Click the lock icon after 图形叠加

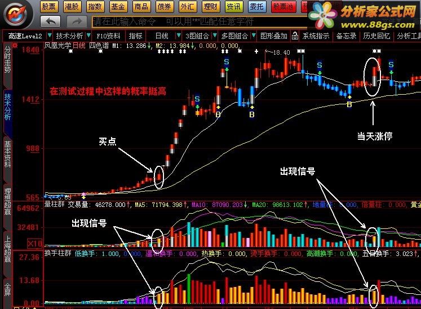tap(295, 36)
